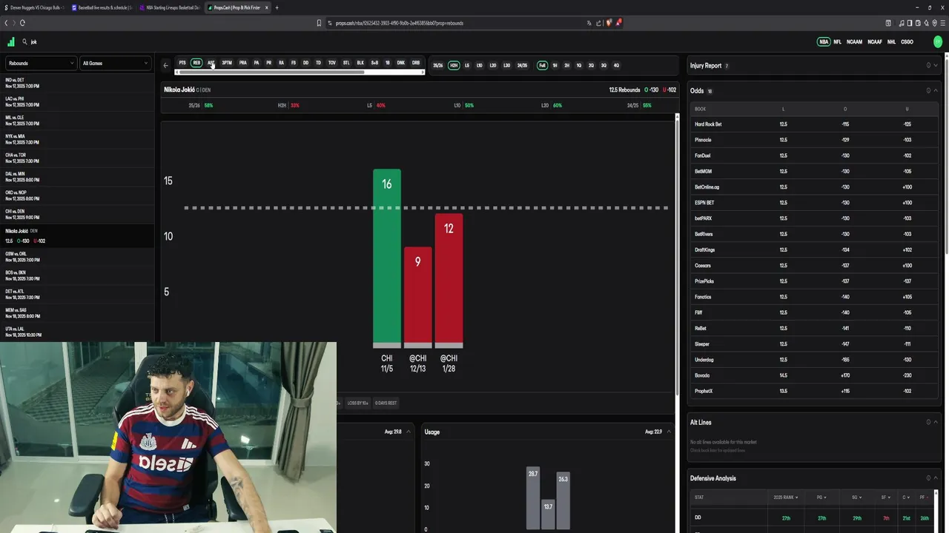The image size is (949, 533).
Task: Switch to the NCAAM league tab
Action: (x=854, y=42)
